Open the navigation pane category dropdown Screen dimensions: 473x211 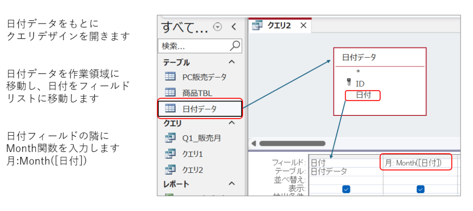pyautogui.click(x=218, y=27)
